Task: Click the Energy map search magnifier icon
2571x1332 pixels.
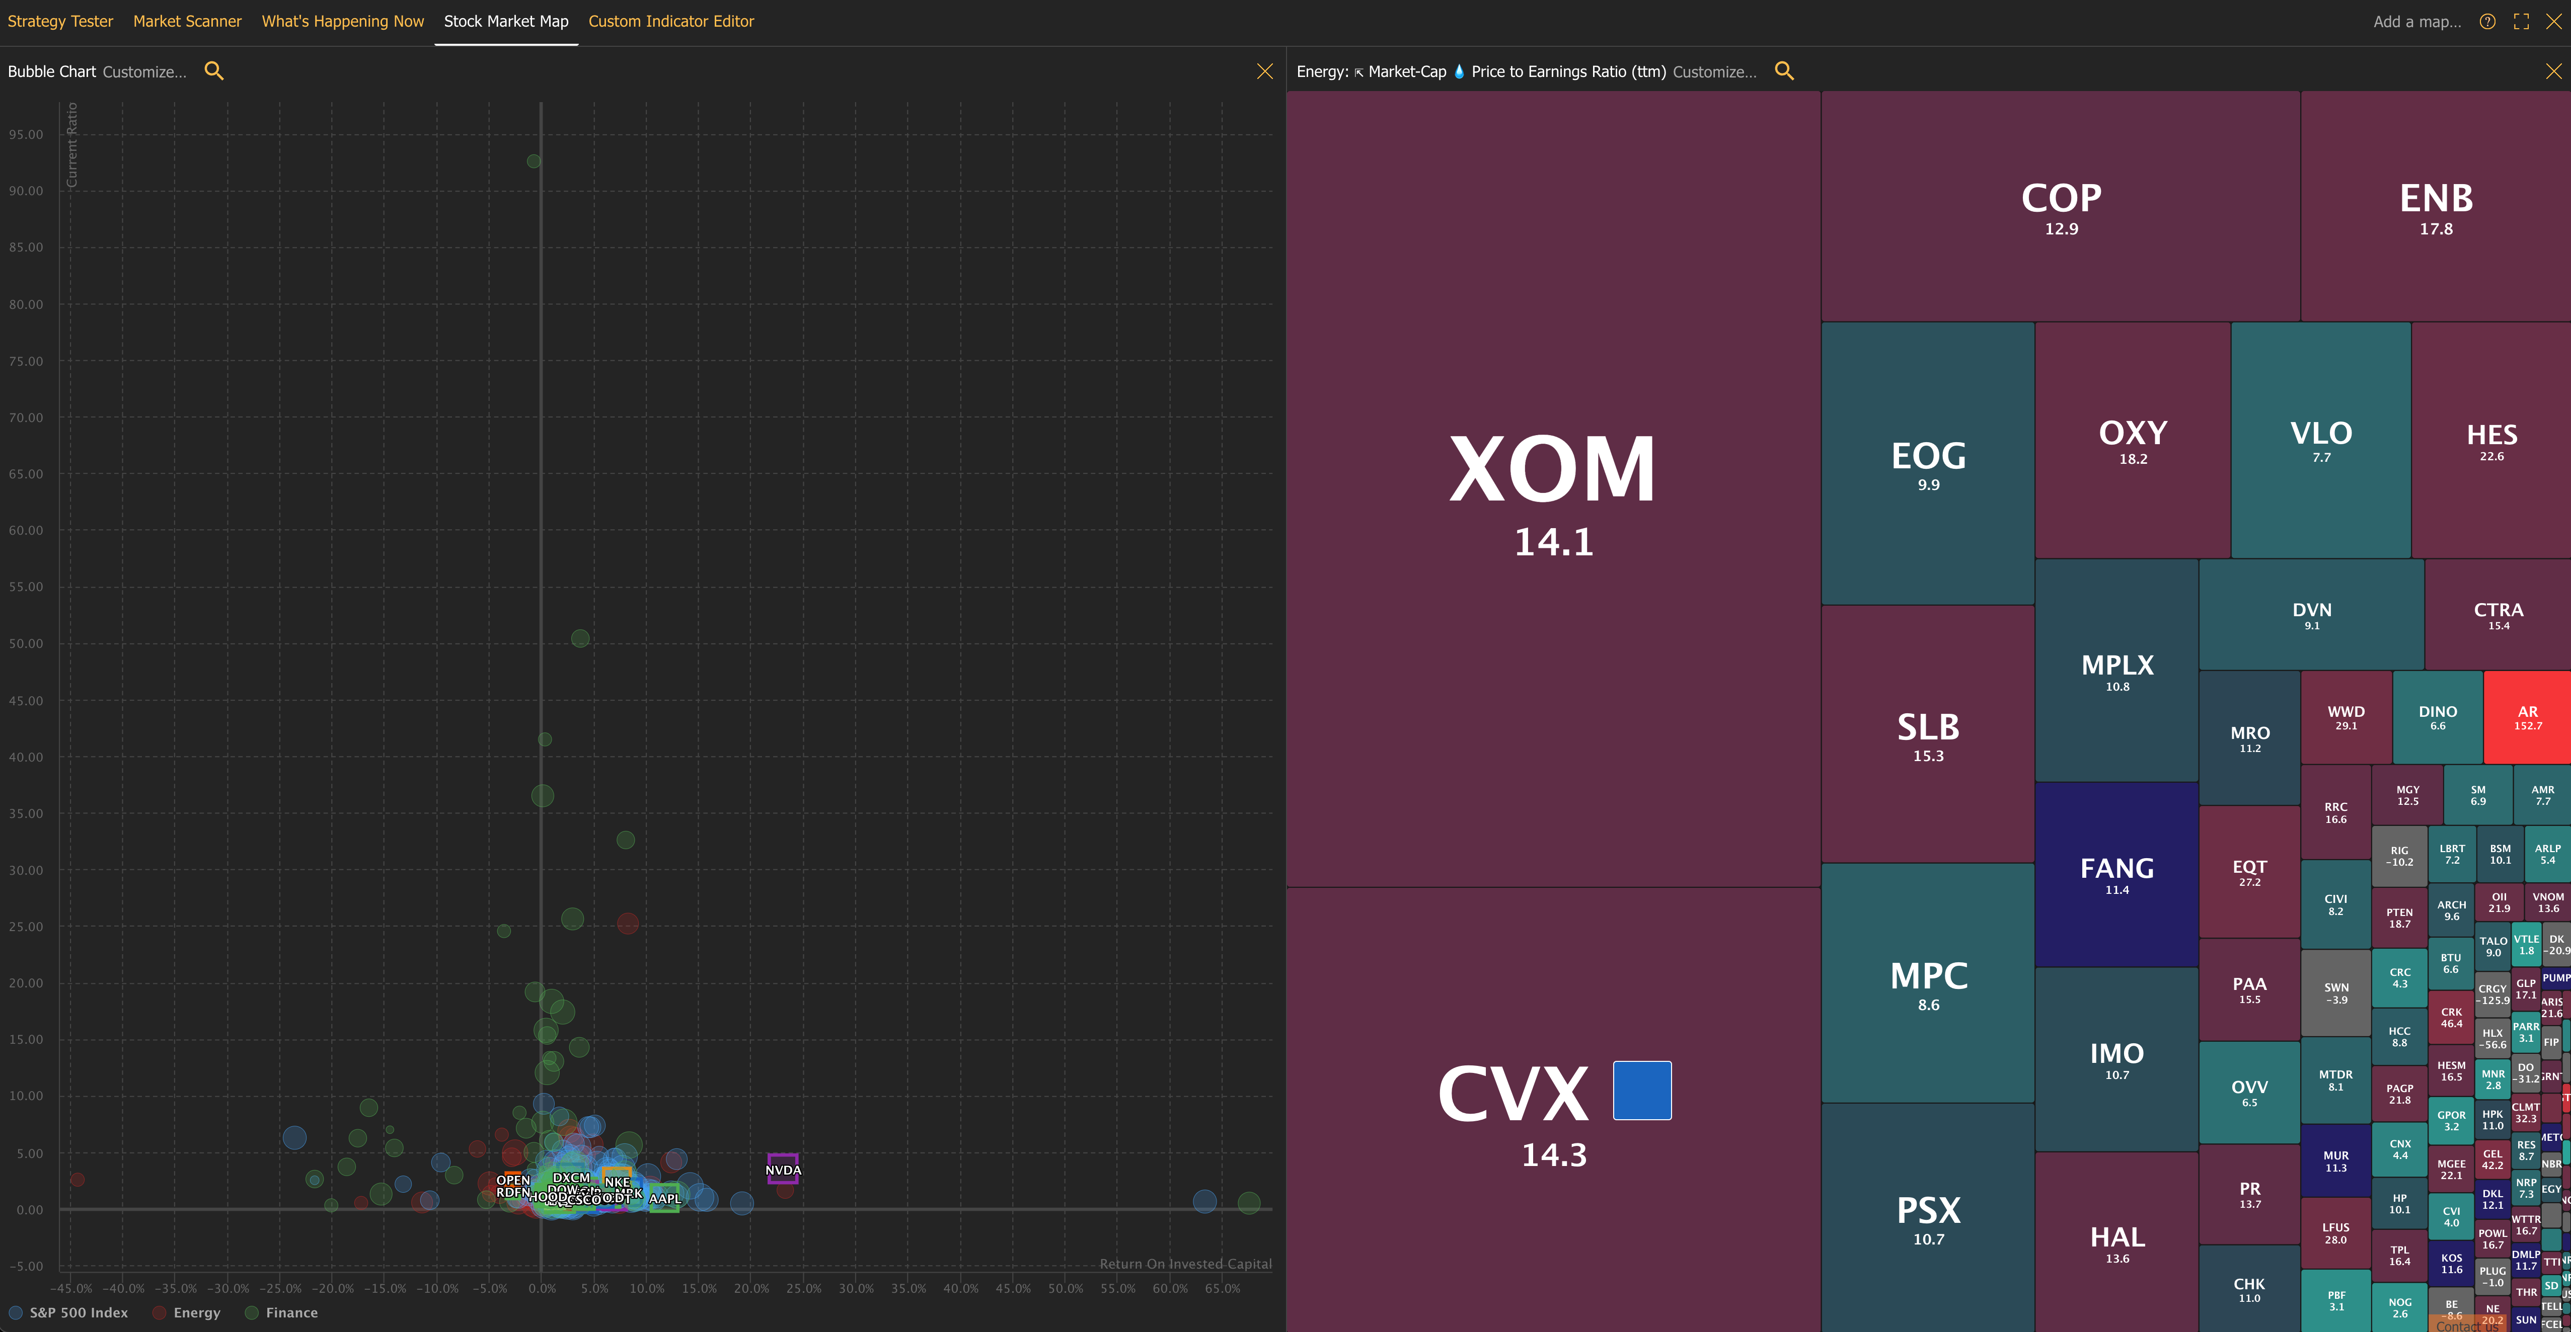Action: click(1783, 71)
